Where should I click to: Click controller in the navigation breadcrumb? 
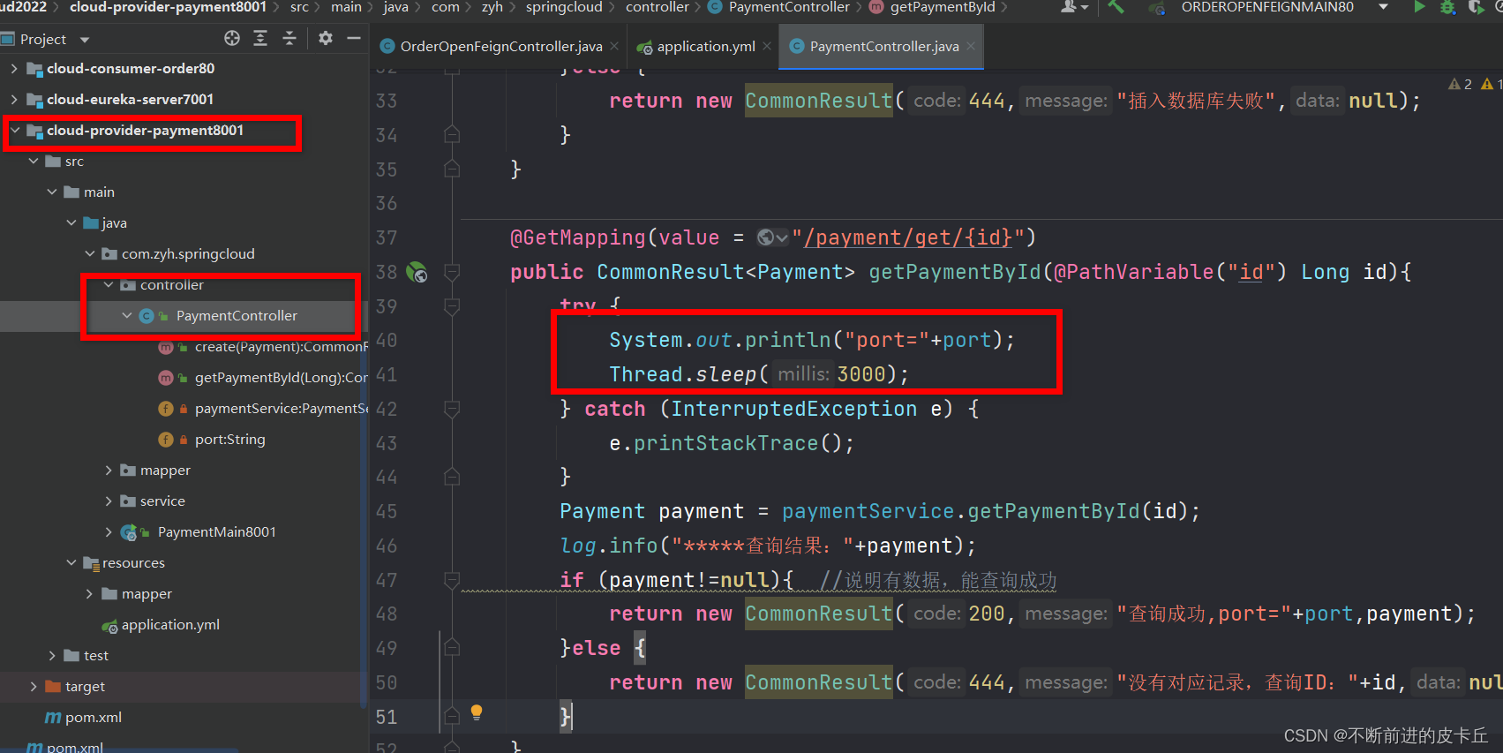click(657, 7)
